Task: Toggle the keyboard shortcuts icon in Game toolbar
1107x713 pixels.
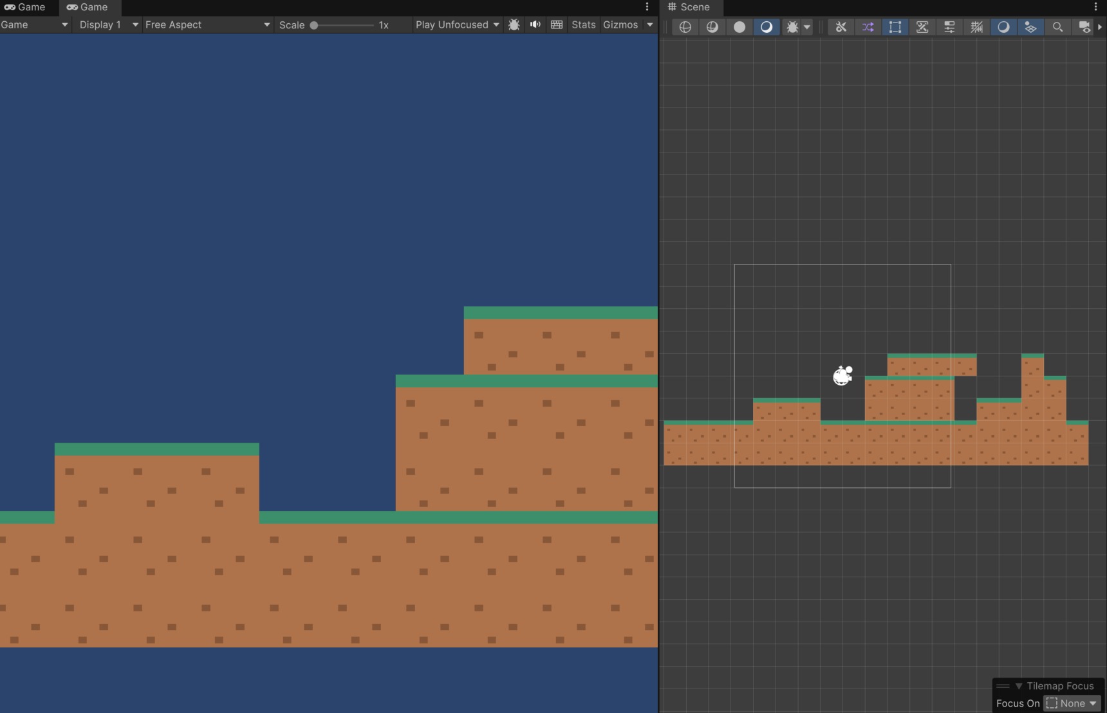Action: (557, 24)
